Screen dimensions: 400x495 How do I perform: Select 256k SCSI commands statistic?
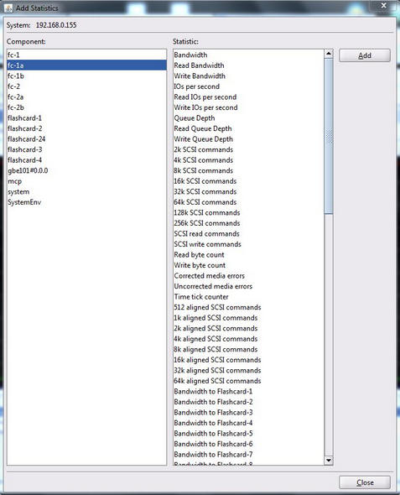click(x=249, y=223)
